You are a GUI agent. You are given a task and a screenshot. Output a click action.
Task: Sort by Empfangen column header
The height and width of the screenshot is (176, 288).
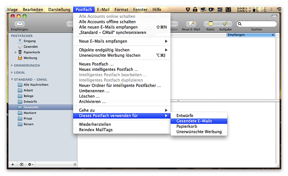pos(250,35)
